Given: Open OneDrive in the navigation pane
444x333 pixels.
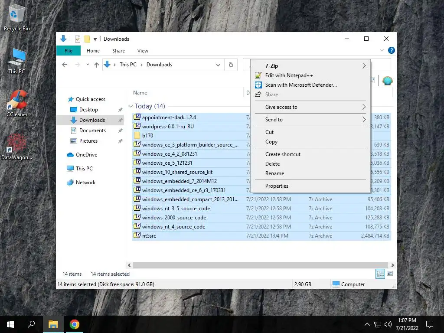Looking at the screenshot, I should coord(86,155).
